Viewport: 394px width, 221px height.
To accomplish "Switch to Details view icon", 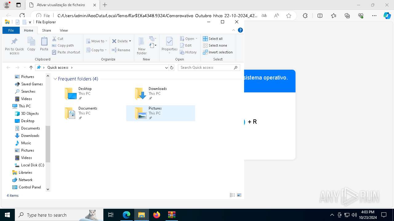I will 232,195.
